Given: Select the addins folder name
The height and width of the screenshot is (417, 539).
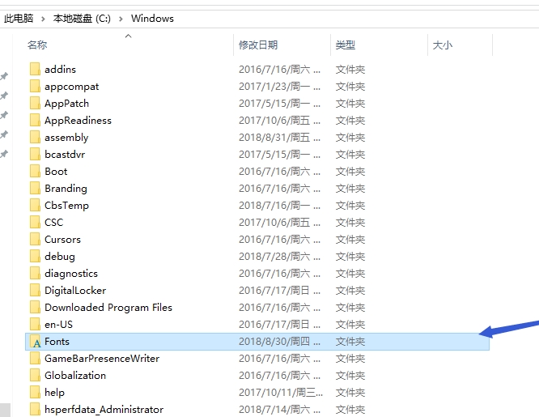Looking at the screenshot, I should pos(60,69).
